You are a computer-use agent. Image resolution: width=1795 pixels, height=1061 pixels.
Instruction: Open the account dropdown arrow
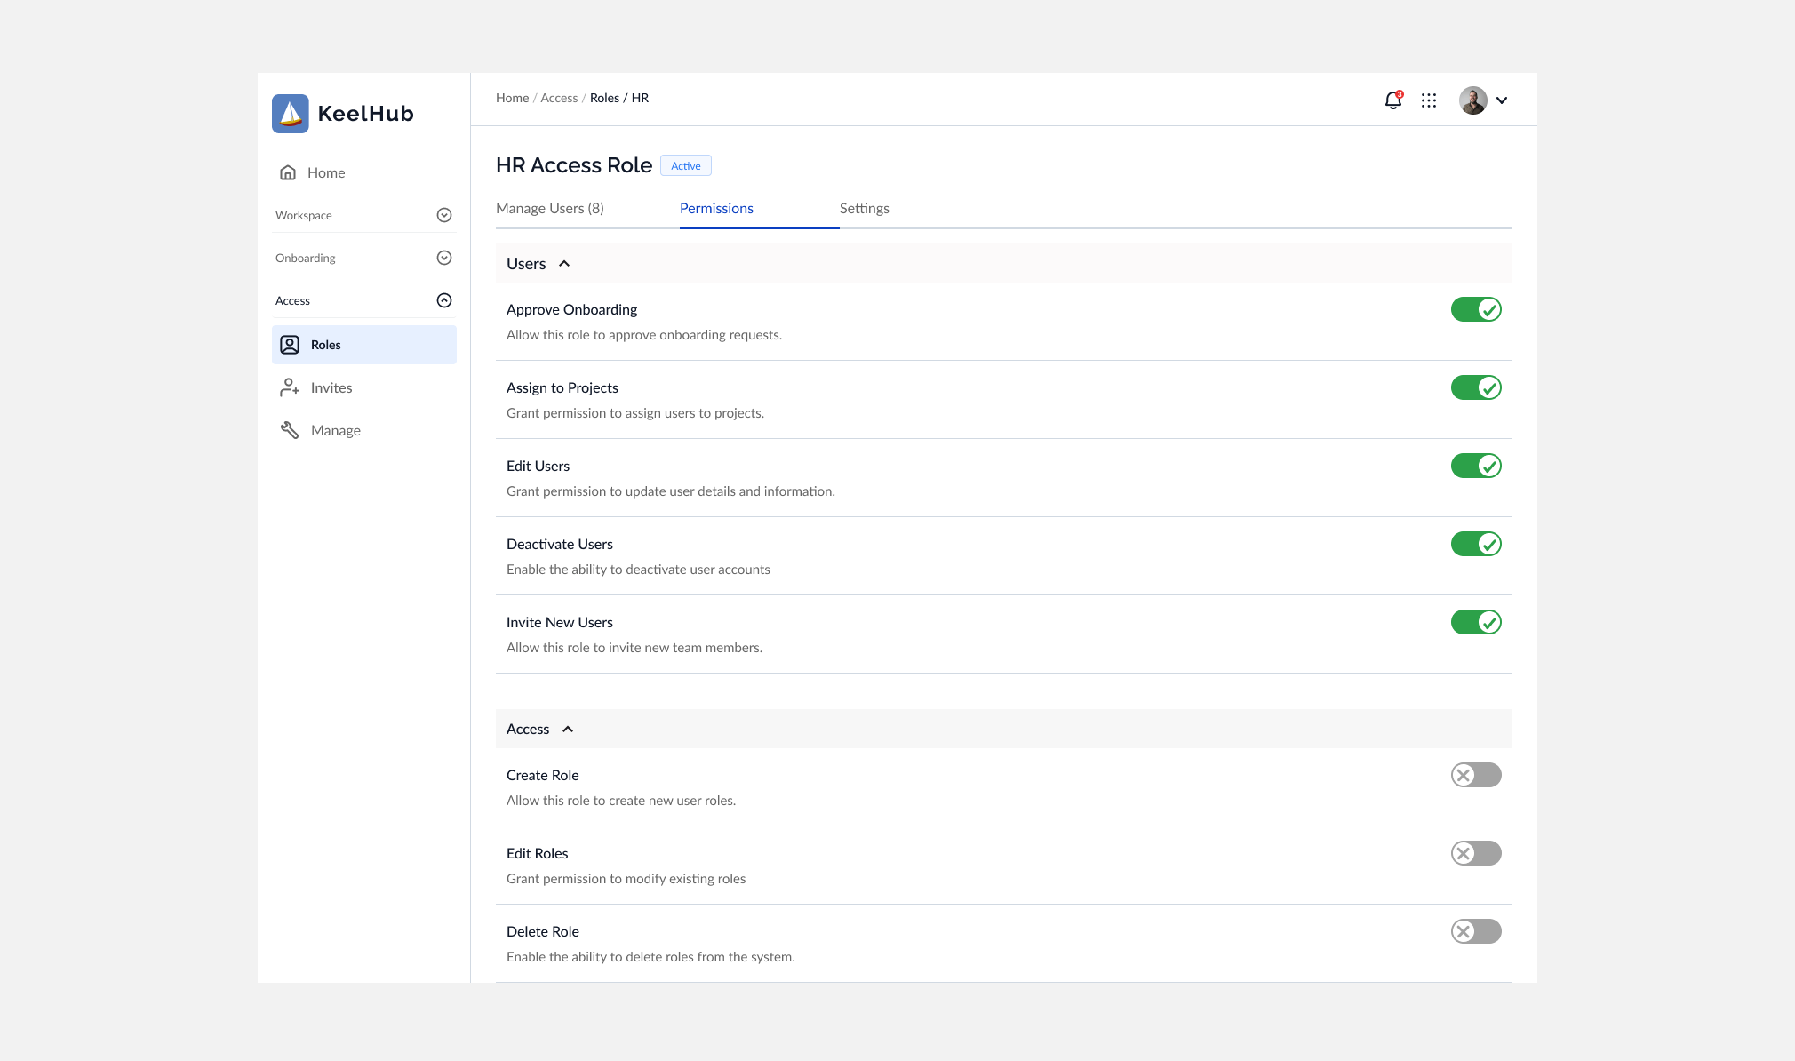pos(1502,100)
